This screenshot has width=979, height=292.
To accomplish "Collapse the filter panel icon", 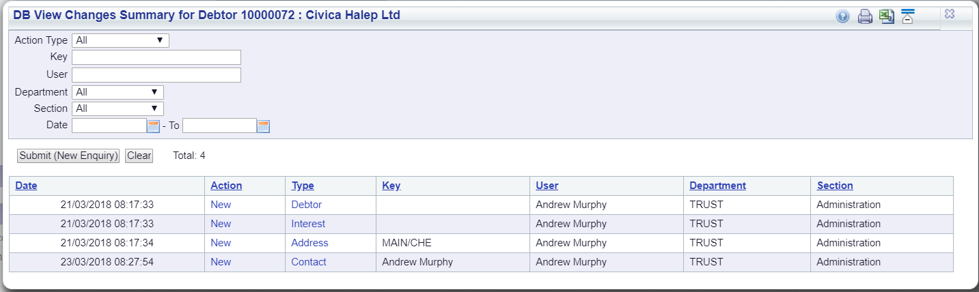I will click(907, 17).
